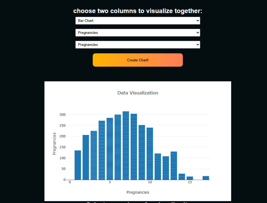Open the Bar Chart type dropdown
Viewport: 267px width, 203px height.
coord(138,21)
